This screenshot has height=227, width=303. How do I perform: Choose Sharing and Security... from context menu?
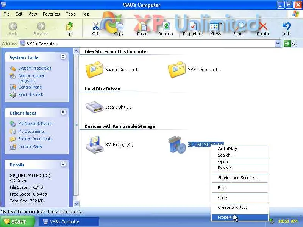(240, 178)
